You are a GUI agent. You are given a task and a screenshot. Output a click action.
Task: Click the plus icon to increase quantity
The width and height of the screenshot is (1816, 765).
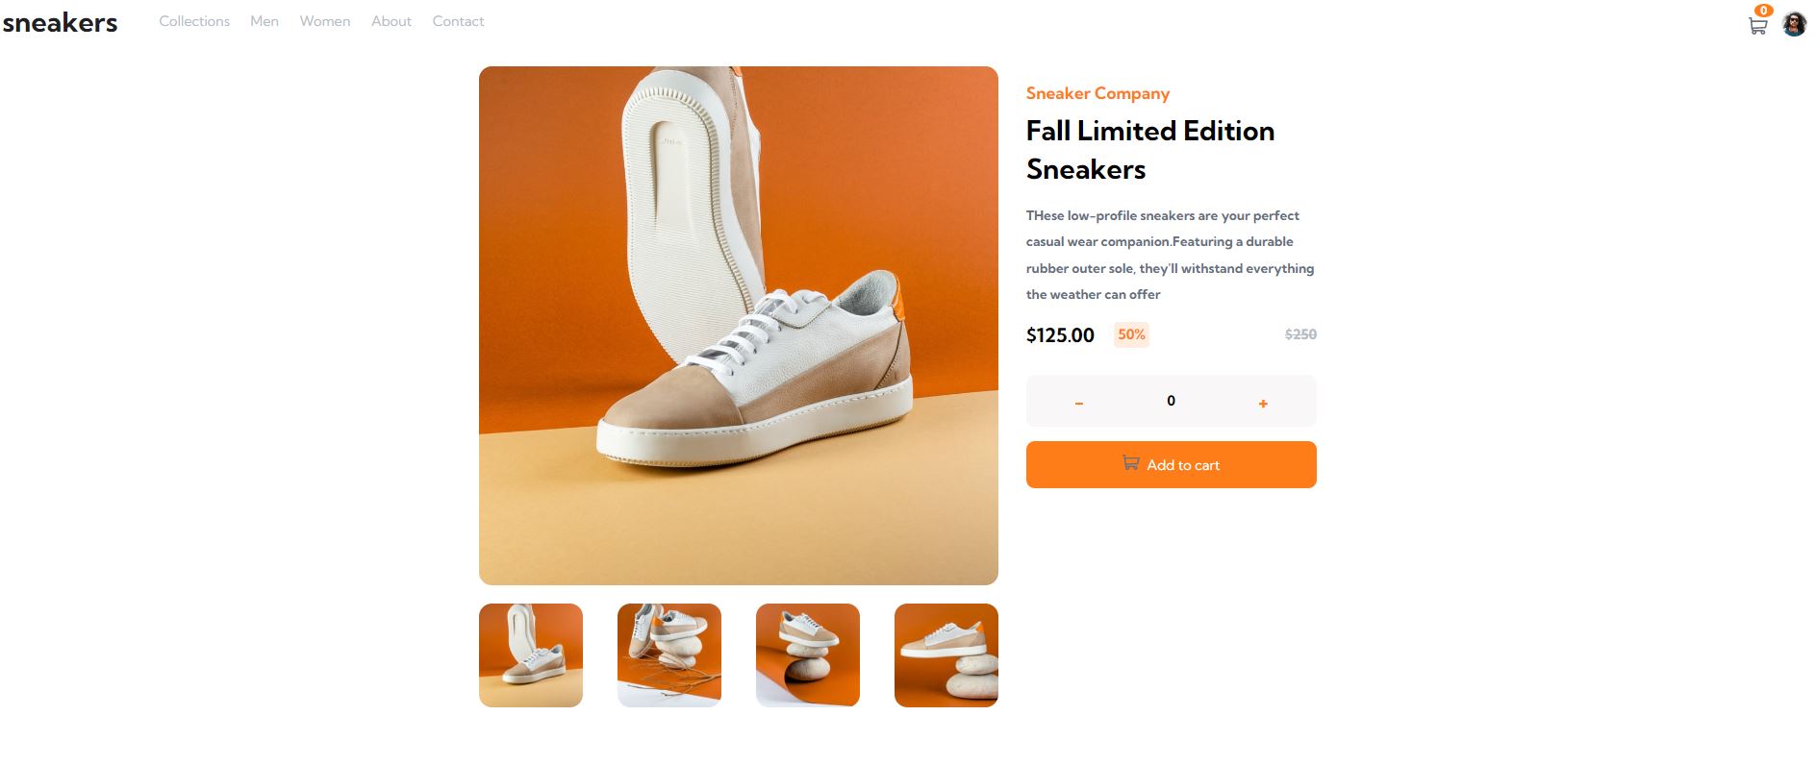coord(1263,404)
